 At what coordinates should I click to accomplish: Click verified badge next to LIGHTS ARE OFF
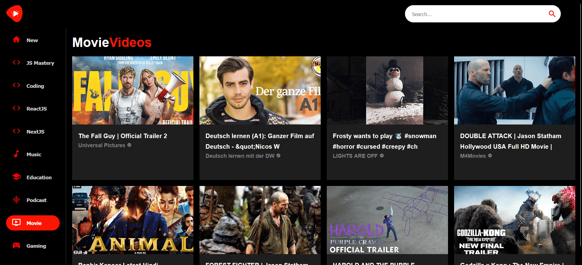tap(382, 156)
